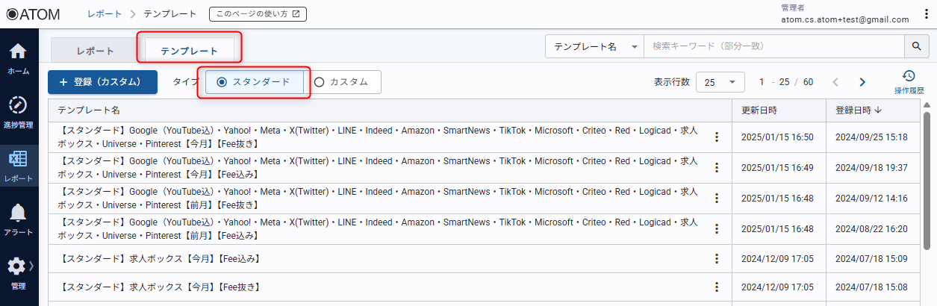Open the テンプレート名 search field dropdown
Viewport: 937px width, 306px height.
pos(594,46)
